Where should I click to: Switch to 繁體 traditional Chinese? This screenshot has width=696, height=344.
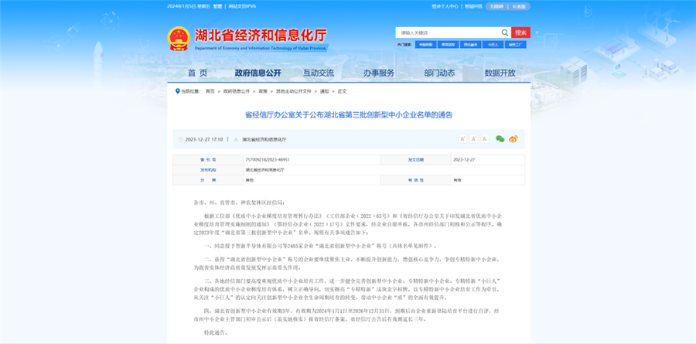point(217,6)
